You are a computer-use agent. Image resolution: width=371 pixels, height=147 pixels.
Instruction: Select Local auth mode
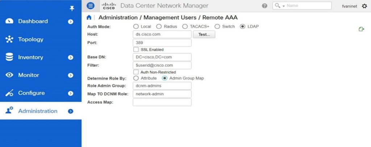(x=136, y=27)
